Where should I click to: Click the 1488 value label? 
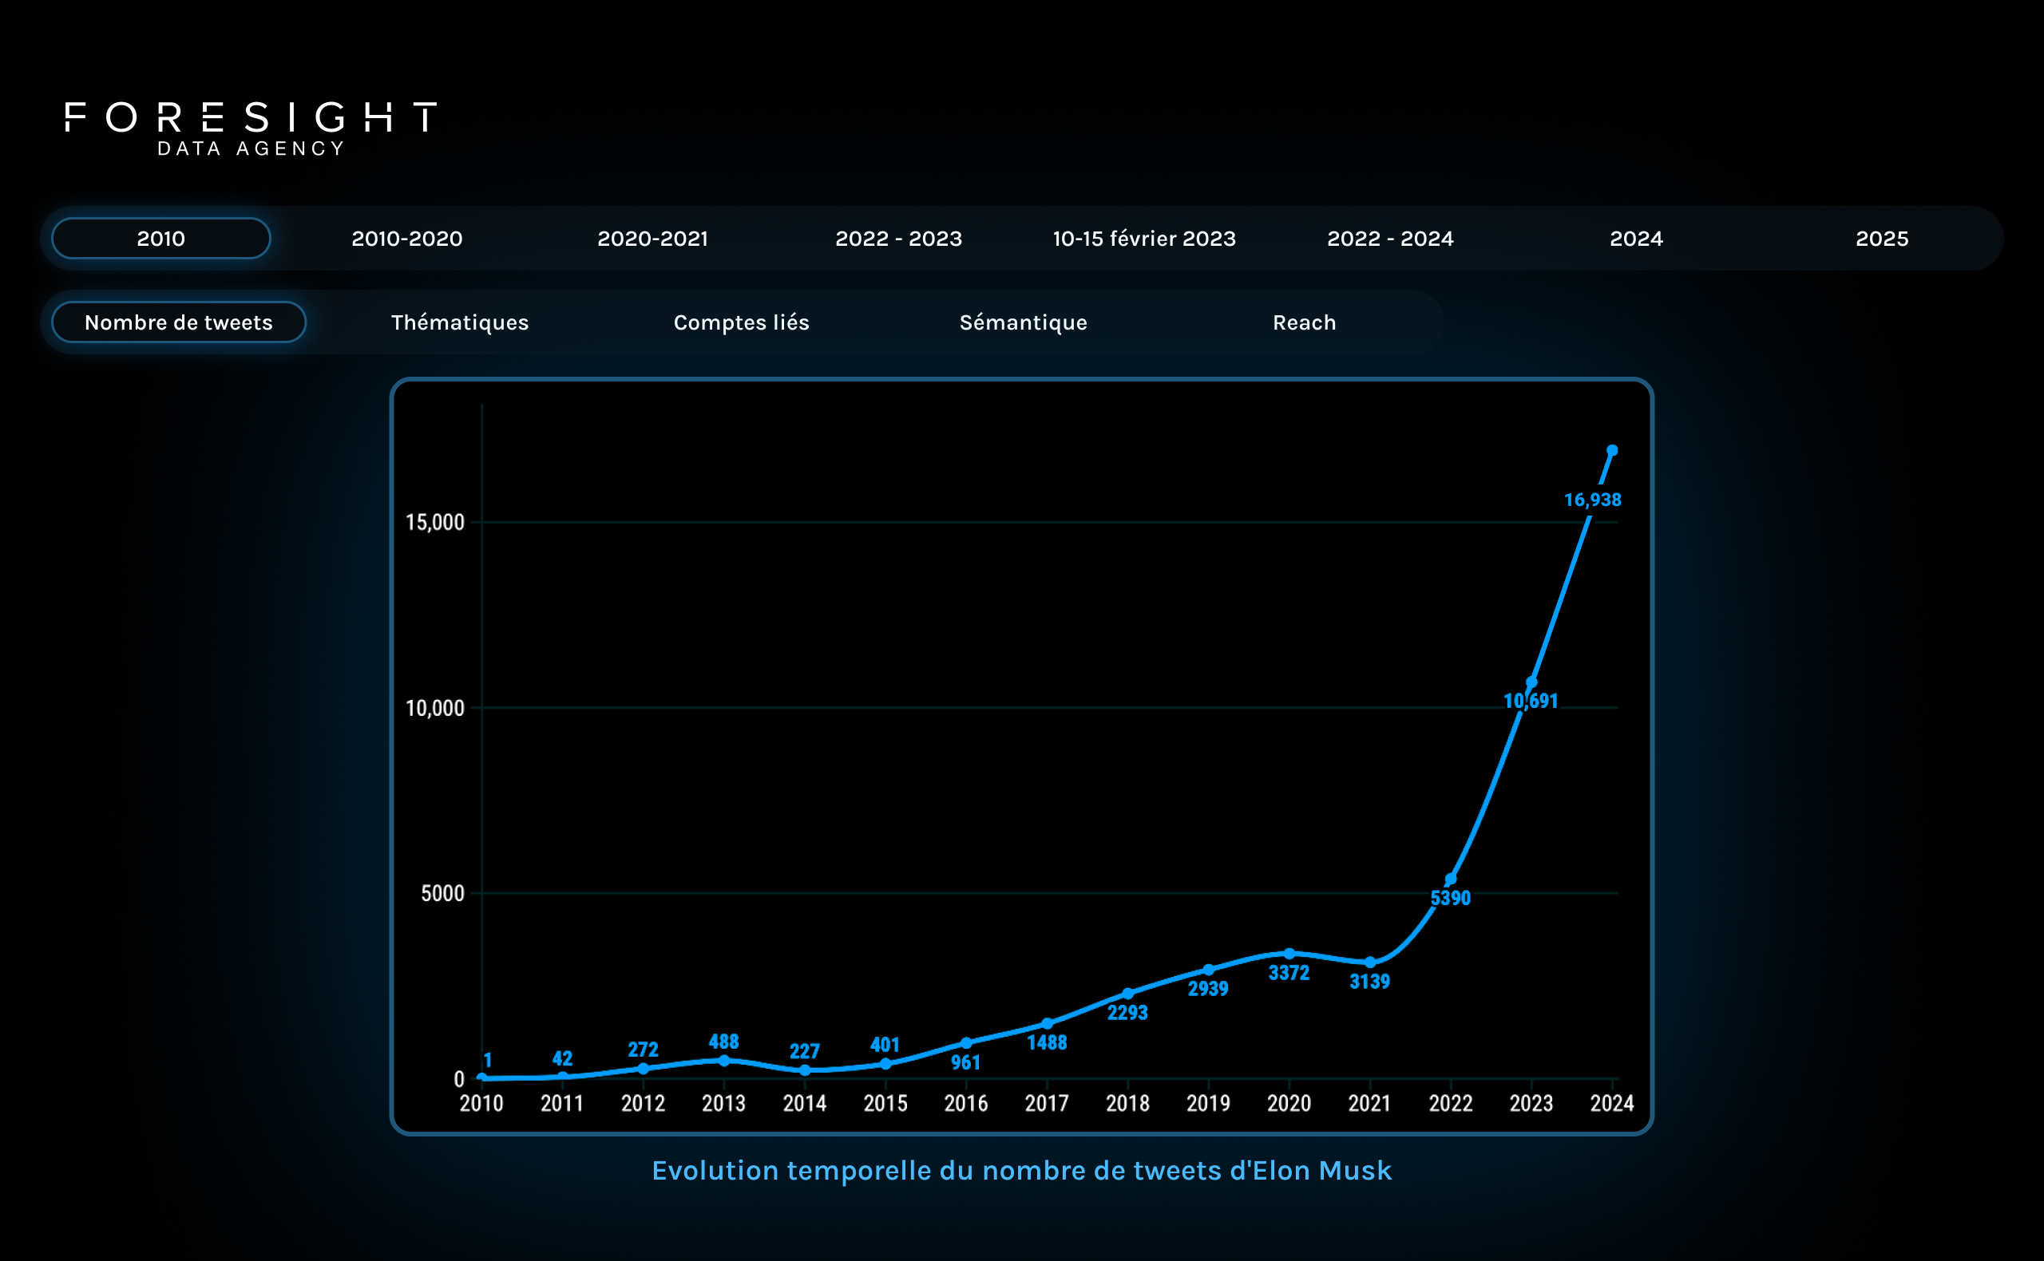pyautogui.click(x=1047, y=1042)
